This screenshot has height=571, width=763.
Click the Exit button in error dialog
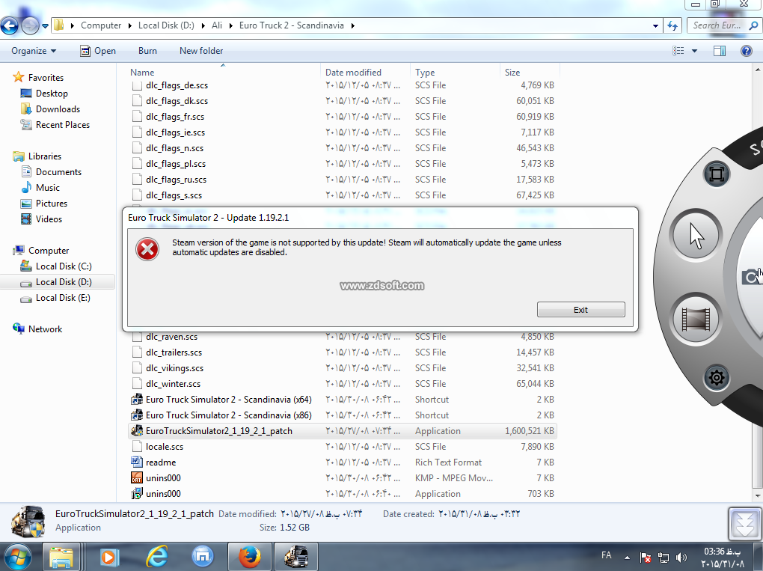click(x=580, y=310)
